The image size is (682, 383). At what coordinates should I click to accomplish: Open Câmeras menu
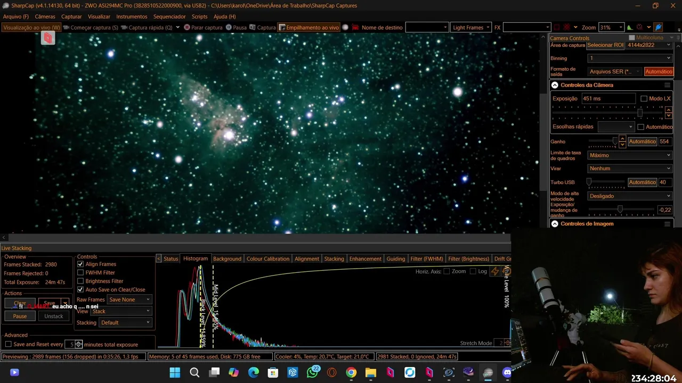tap(45, 16)
